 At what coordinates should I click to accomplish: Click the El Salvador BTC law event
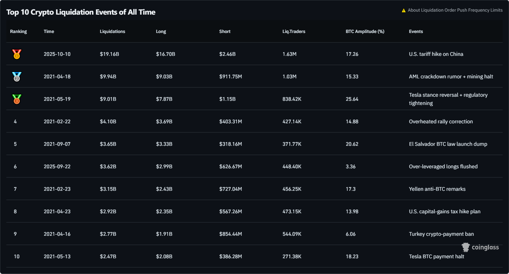point(448,144)
